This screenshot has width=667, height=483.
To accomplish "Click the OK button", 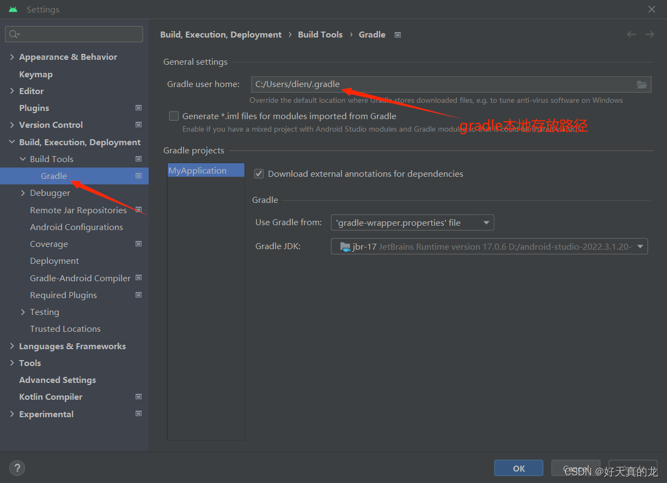I will (x=519, y=468).
